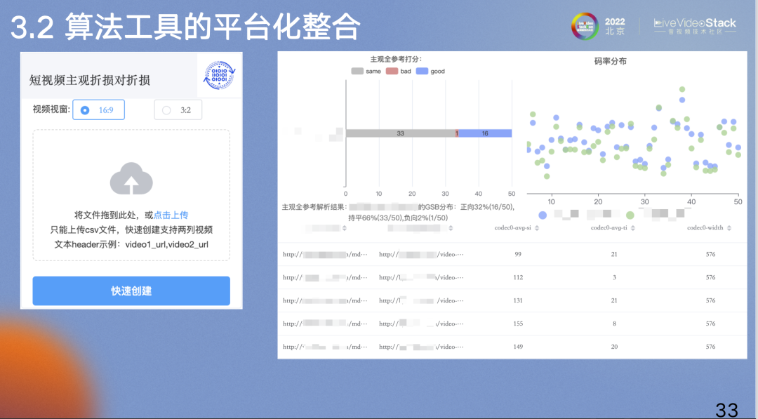Sort by codec0-avg-si column arrows
This screenshot has width=758, height=419.
coord(537,228)
